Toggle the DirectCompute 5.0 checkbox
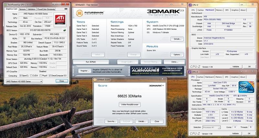259x138 pixels. point(50,76)
